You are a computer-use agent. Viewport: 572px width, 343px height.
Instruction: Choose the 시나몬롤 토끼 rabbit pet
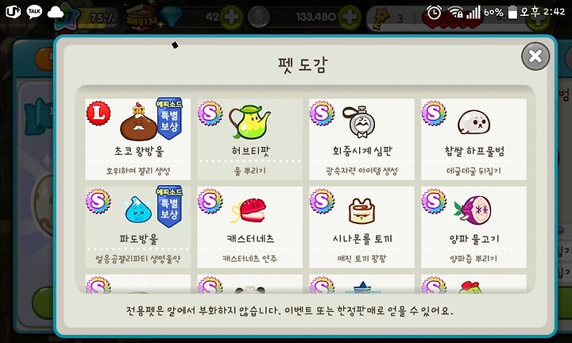(361, 227)
